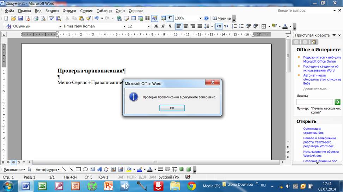The width and height of the screenshot is (343, 192).
Task: Open the Приступая к работе pane dropdown
Action: pyautogui.click(x=334, y=35)
